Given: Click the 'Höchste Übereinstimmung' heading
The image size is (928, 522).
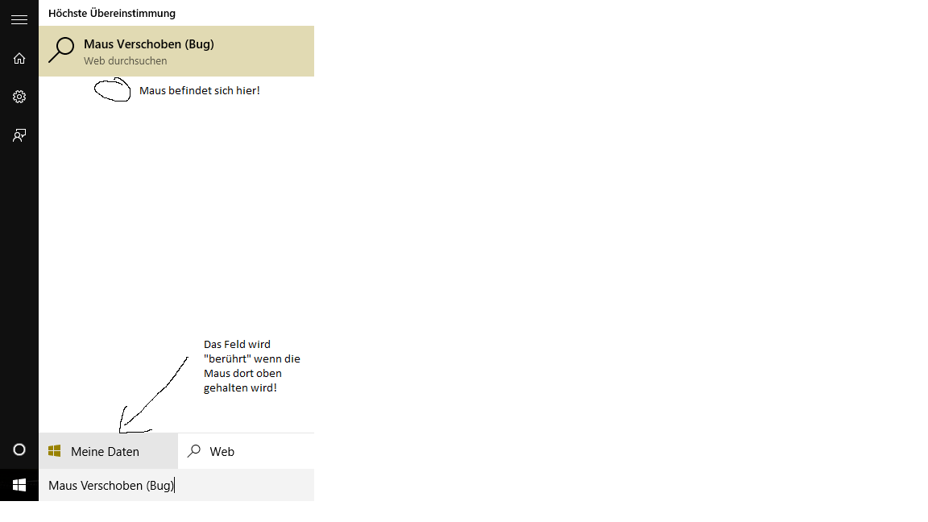Looking at the screenshot, I should click(112, 13).
